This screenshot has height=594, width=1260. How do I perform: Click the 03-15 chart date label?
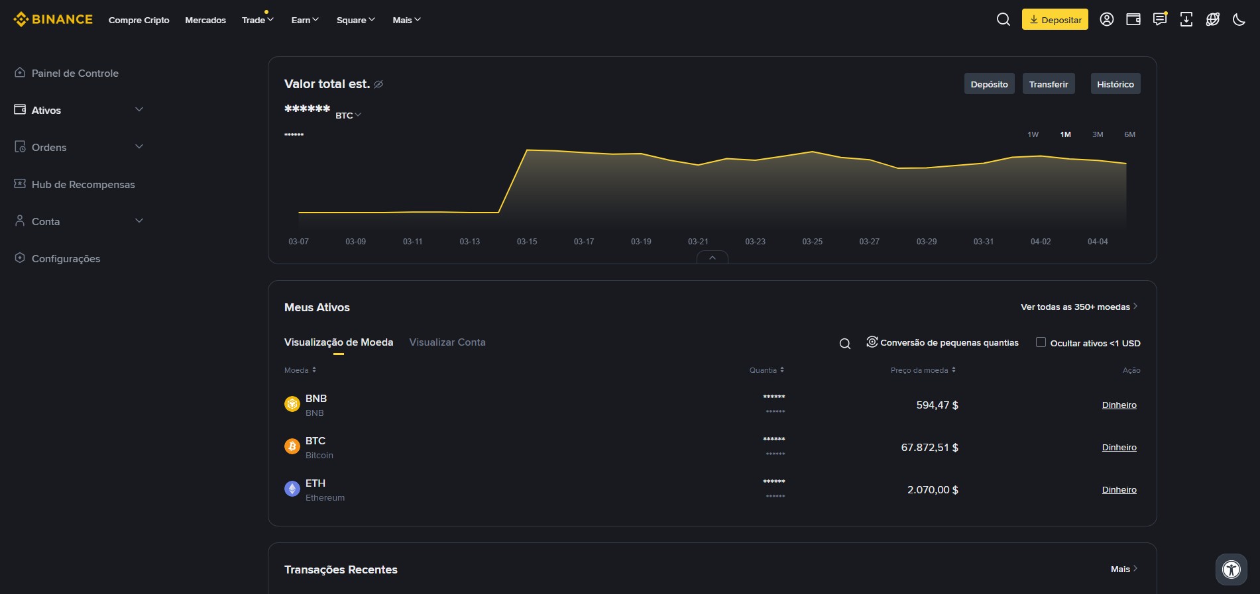[x=527, y=242]
